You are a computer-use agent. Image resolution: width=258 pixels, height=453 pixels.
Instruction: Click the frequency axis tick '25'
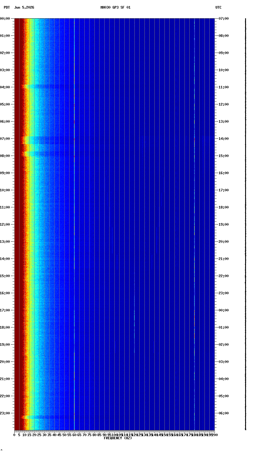[x=39, y=435]
